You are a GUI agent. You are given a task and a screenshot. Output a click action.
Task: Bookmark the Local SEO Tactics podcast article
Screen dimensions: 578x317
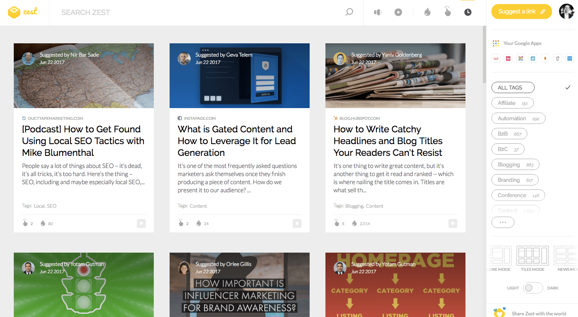pos(141,223)
